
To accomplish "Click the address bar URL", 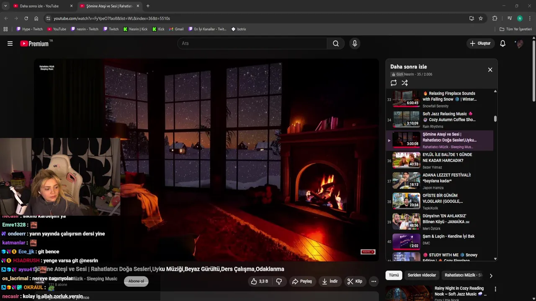I will click(112, 18).
